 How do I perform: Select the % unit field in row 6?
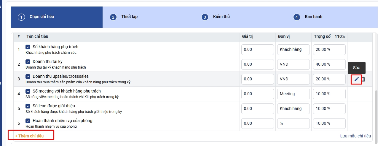293,124
